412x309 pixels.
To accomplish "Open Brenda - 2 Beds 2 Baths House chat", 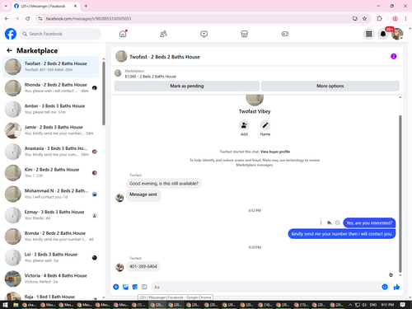I will point(51,236).
